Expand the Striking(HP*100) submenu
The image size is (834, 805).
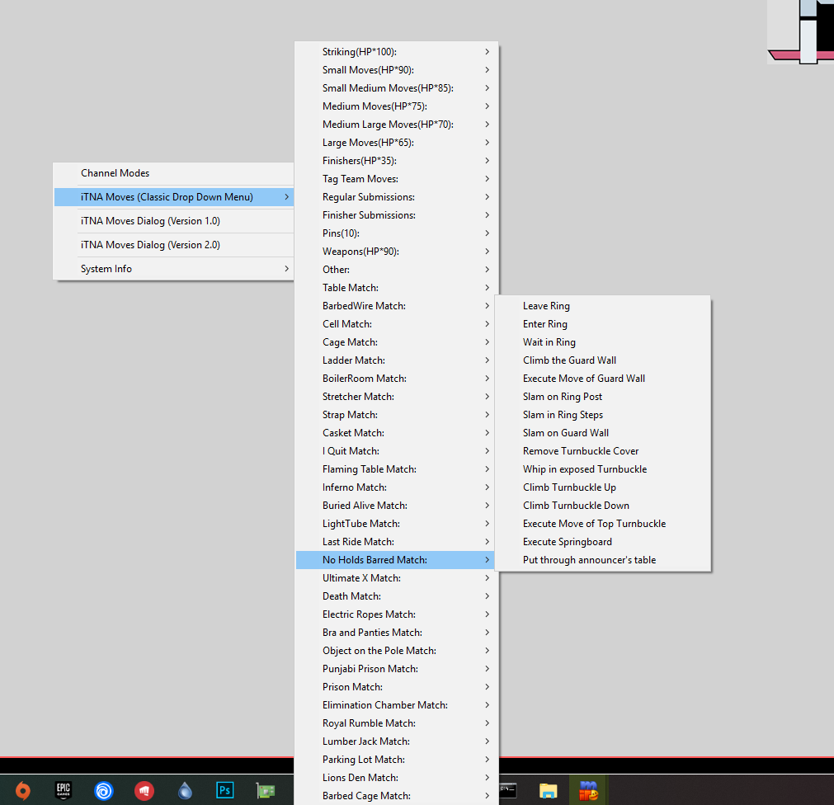[x=396, y=52]
